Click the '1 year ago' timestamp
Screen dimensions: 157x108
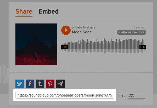click(x=139, y=27)
